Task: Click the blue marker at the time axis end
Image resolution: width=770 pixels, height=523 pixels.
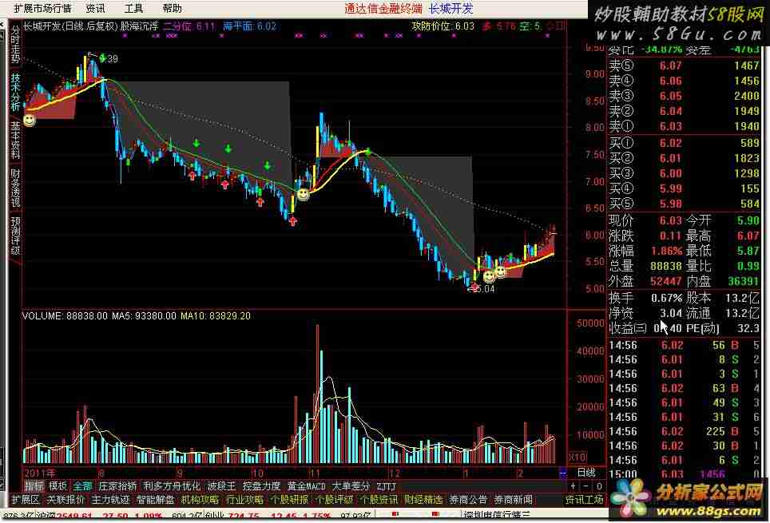Action: [x=563, y=473]
